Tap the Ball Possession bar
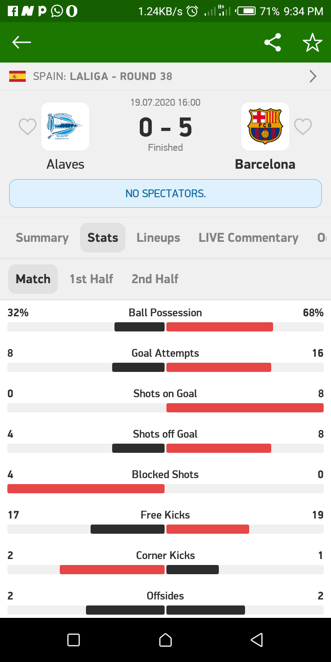The height and width of the screenshot is (662, 331). 165,327
